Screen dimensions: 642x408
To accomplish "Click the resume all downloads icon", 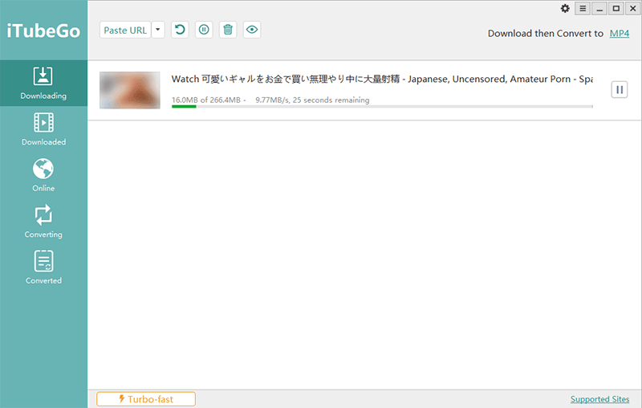I will (180, 30).
